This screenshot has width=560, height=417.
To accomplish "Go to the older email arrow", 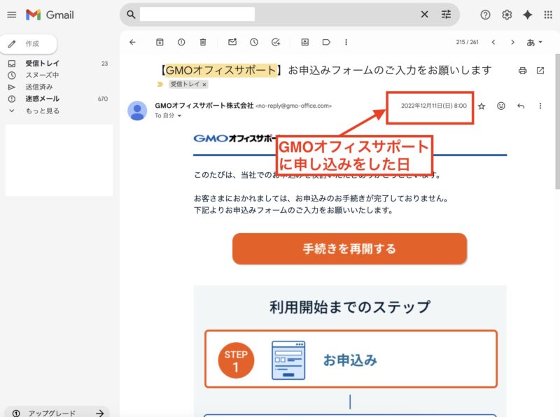I will tap(512, 42).
